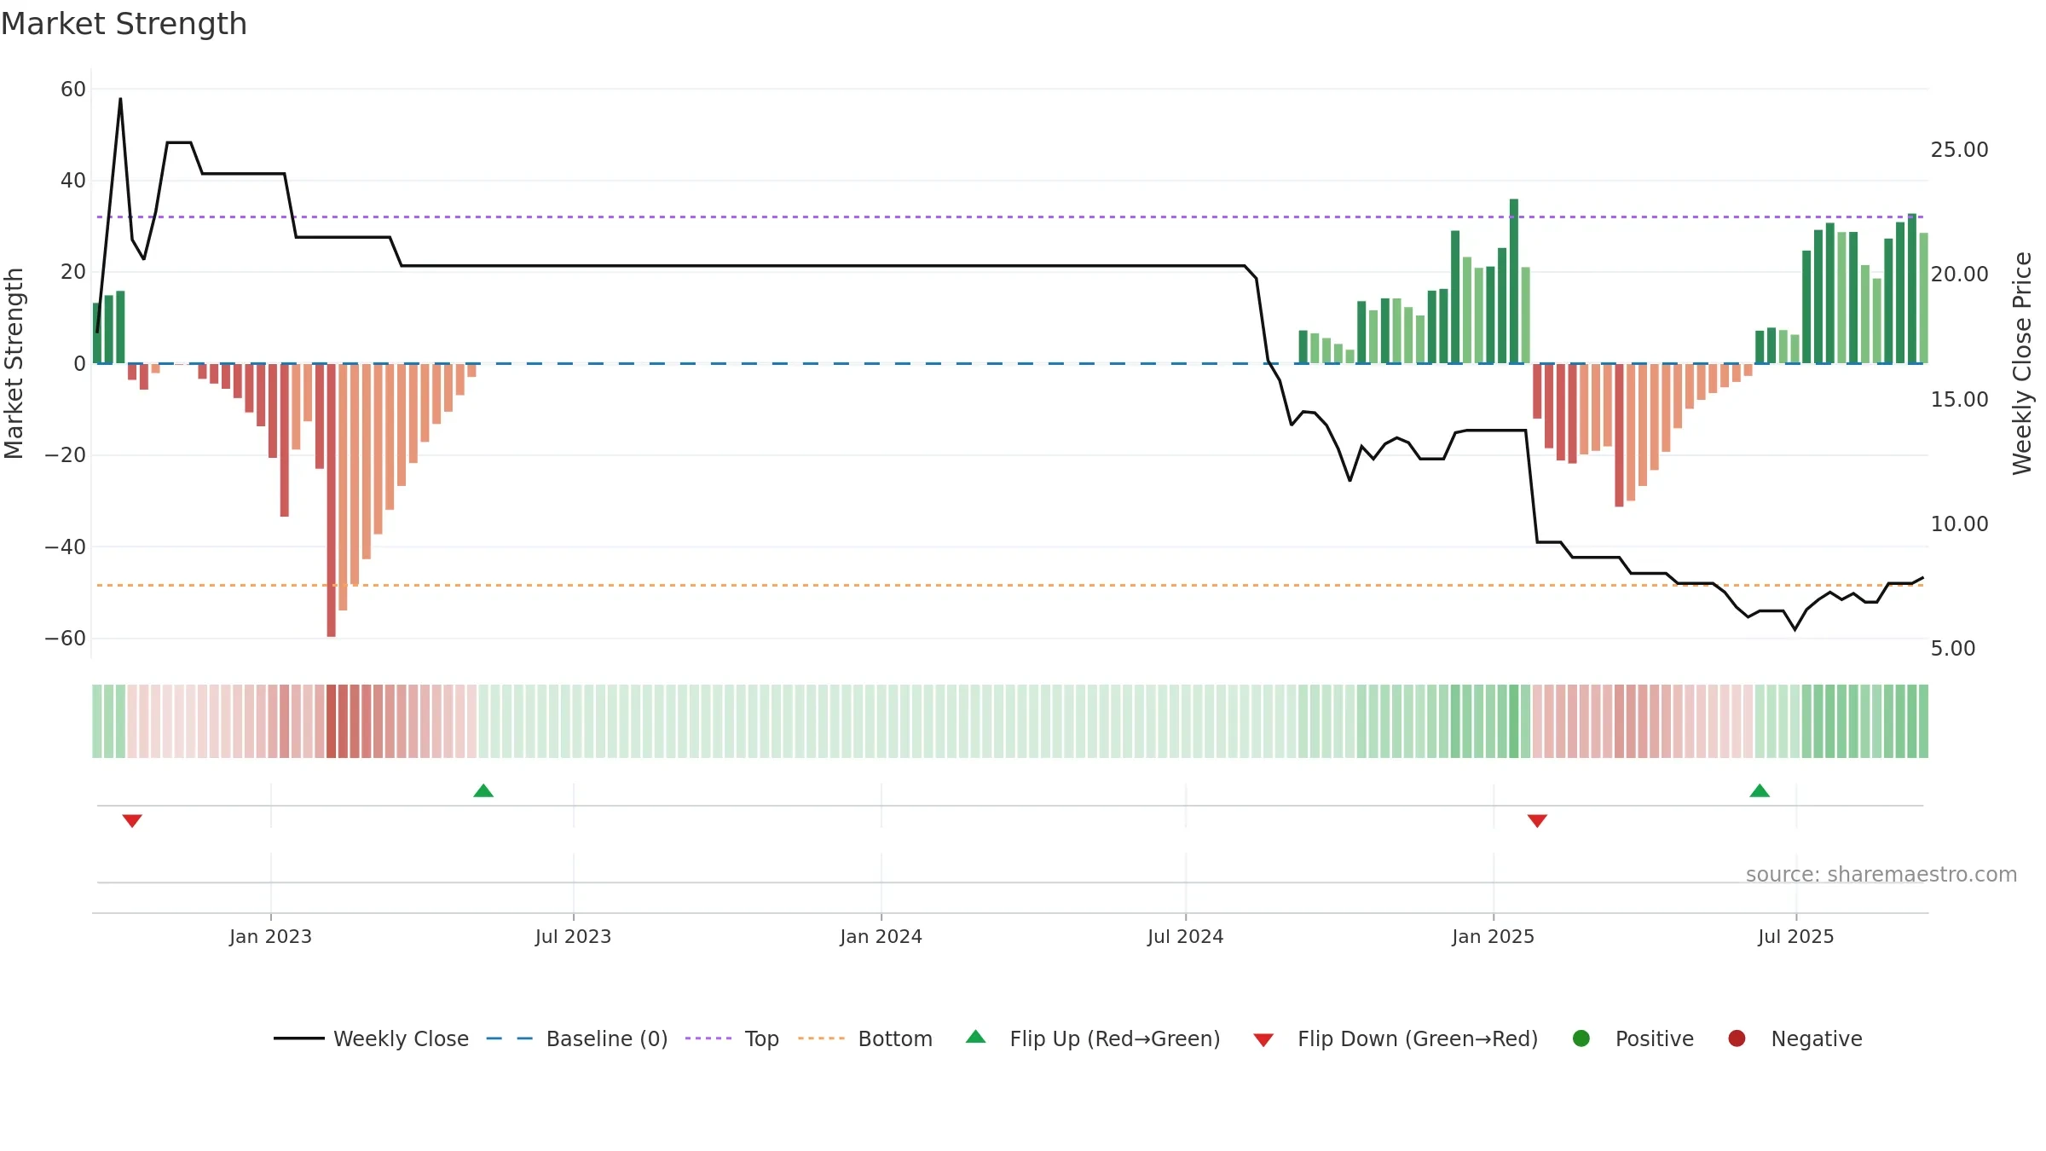Click the 25.00 price axis value
The image size is (2046, 1151).
click(x=1959, y=150)
